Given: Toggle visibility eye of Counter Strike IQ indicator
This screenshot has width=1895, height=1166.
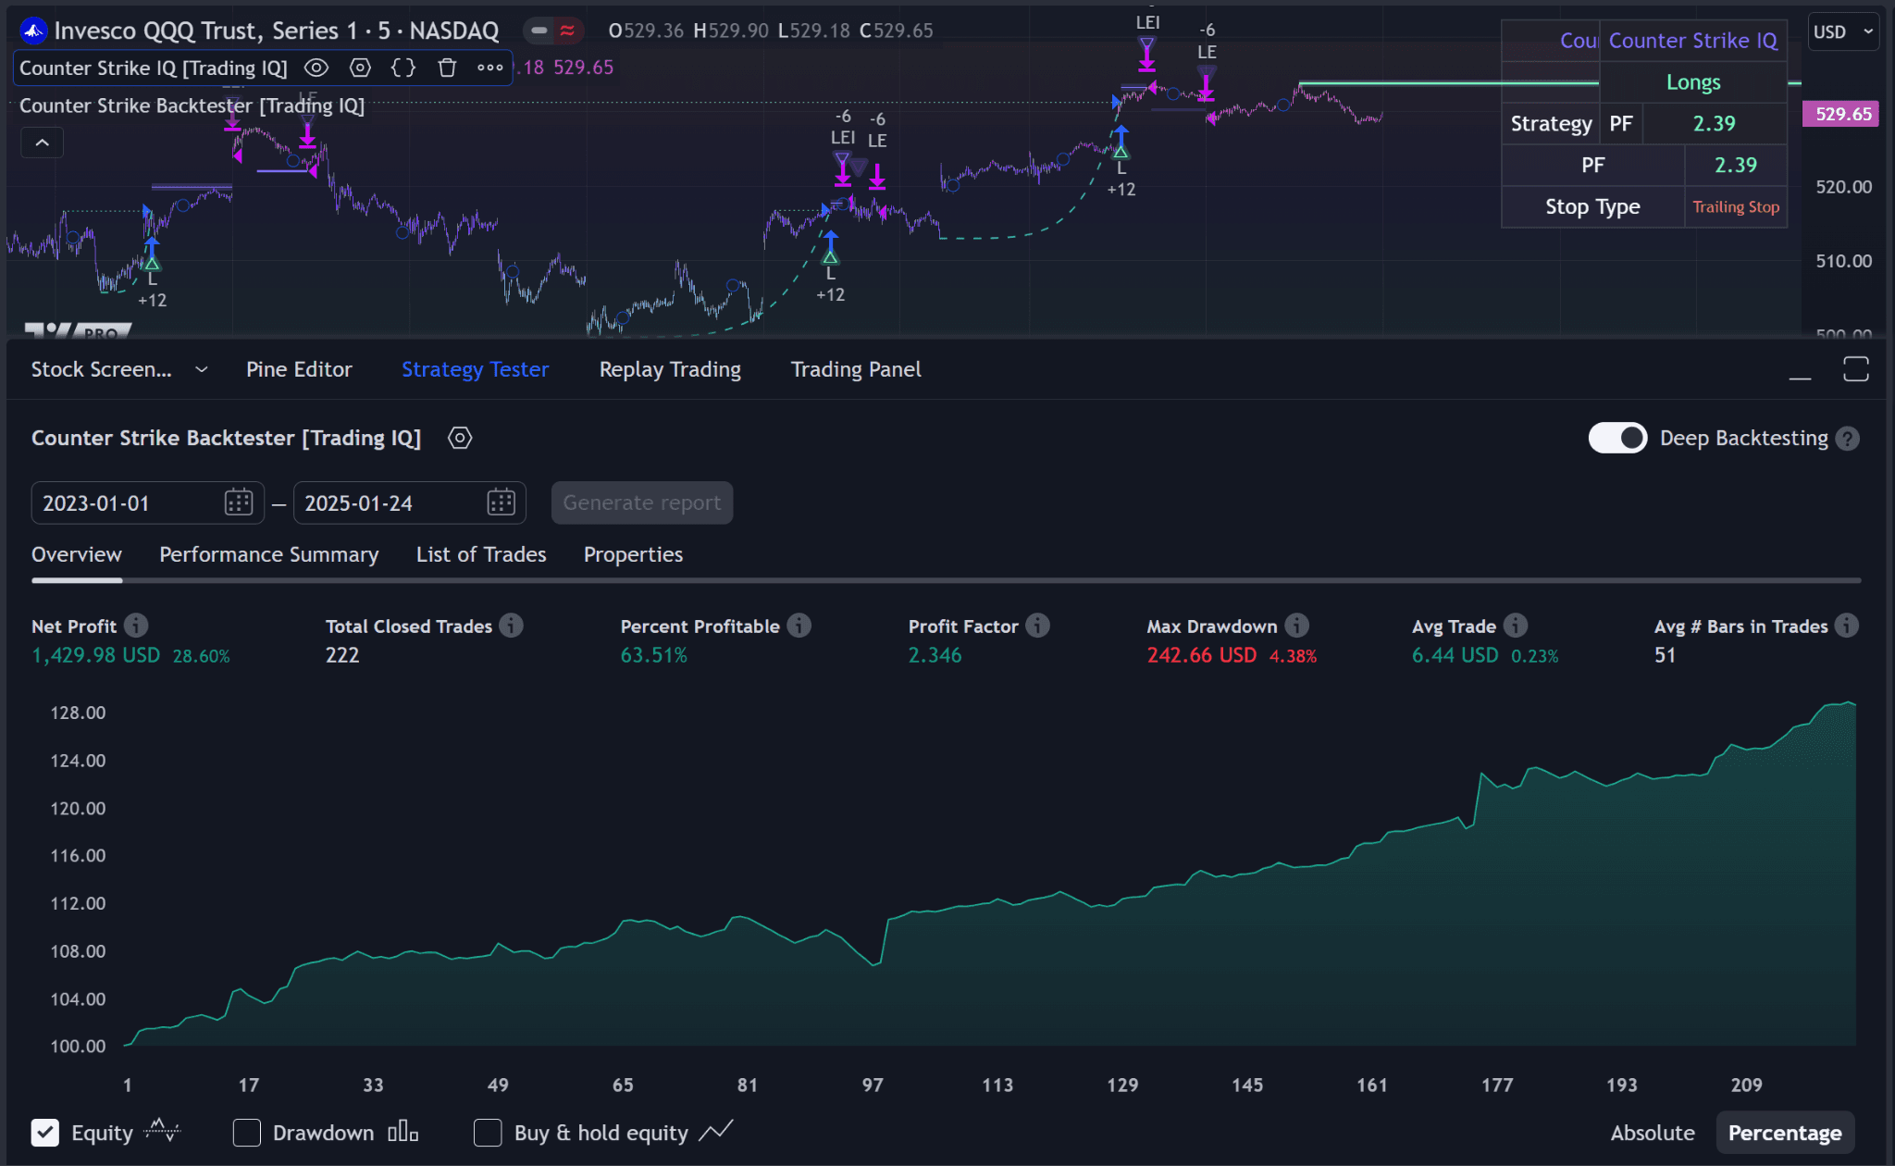Looking at the screenshot, I should [x=316, y=68].
